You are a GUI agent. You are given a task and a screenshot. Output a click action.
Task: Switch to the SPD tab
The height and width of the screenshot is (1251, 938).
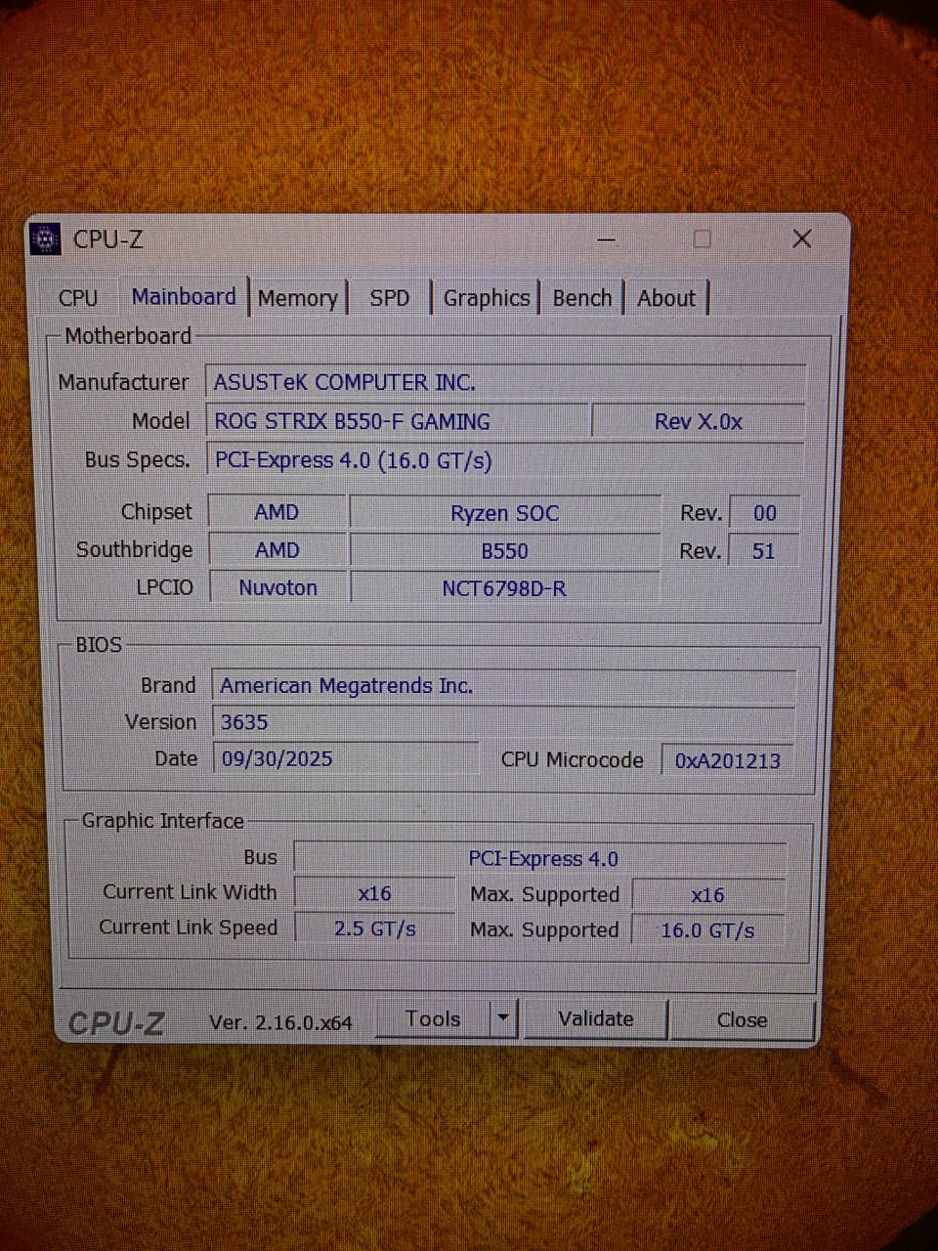pos(389,298)
